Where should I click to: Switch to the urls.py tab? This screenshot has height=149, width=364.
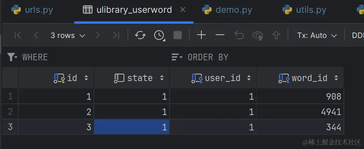click(x=32, y=10)
